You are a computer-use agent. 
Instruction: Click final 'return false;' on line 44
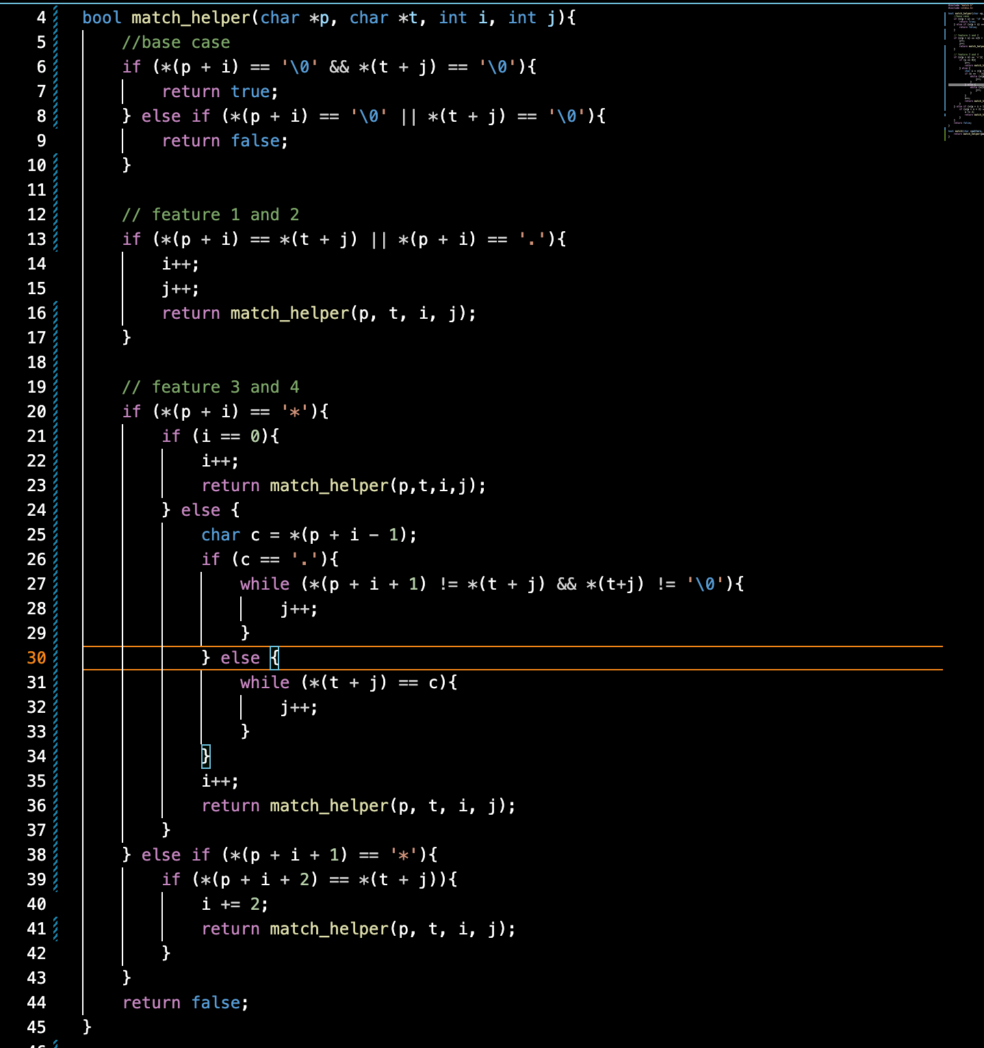pos(185,1003)
